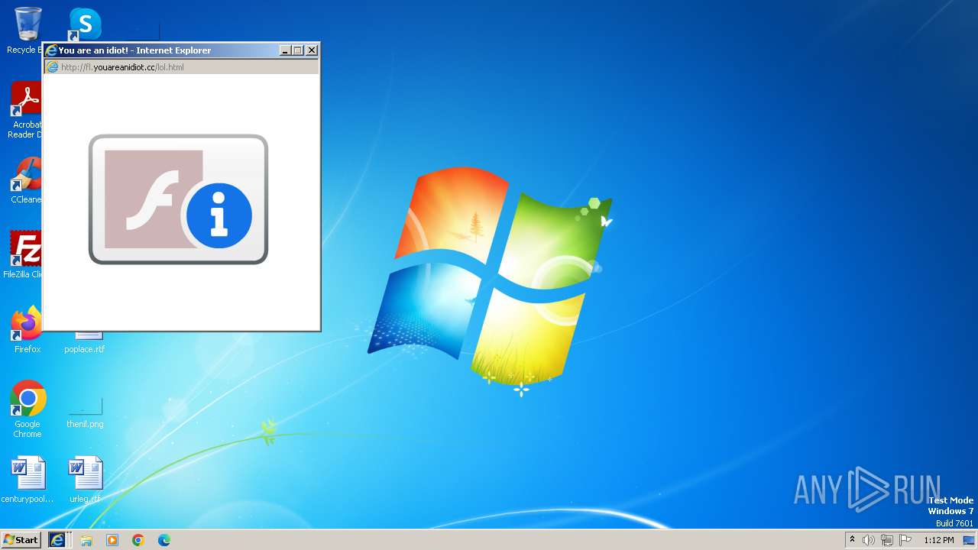978x550 pixels.
Task: Show hidden system tray icons
Action: (852, 540)
